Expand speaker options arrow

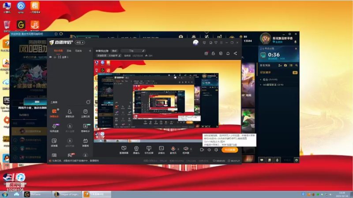pyautogui.click(x=191, y=149)
